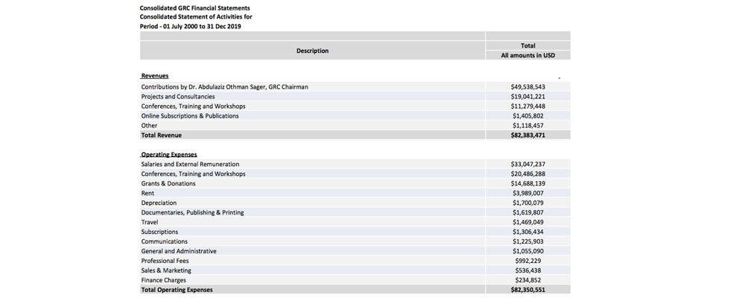
Task: Click the Consolidated GRC Financial Statements title
Action: [x=194, y=8]
